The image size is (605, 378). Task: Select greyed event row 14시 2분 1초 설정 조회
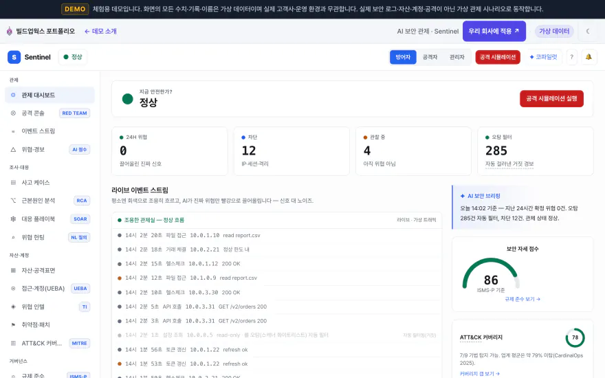pos(276,335)
